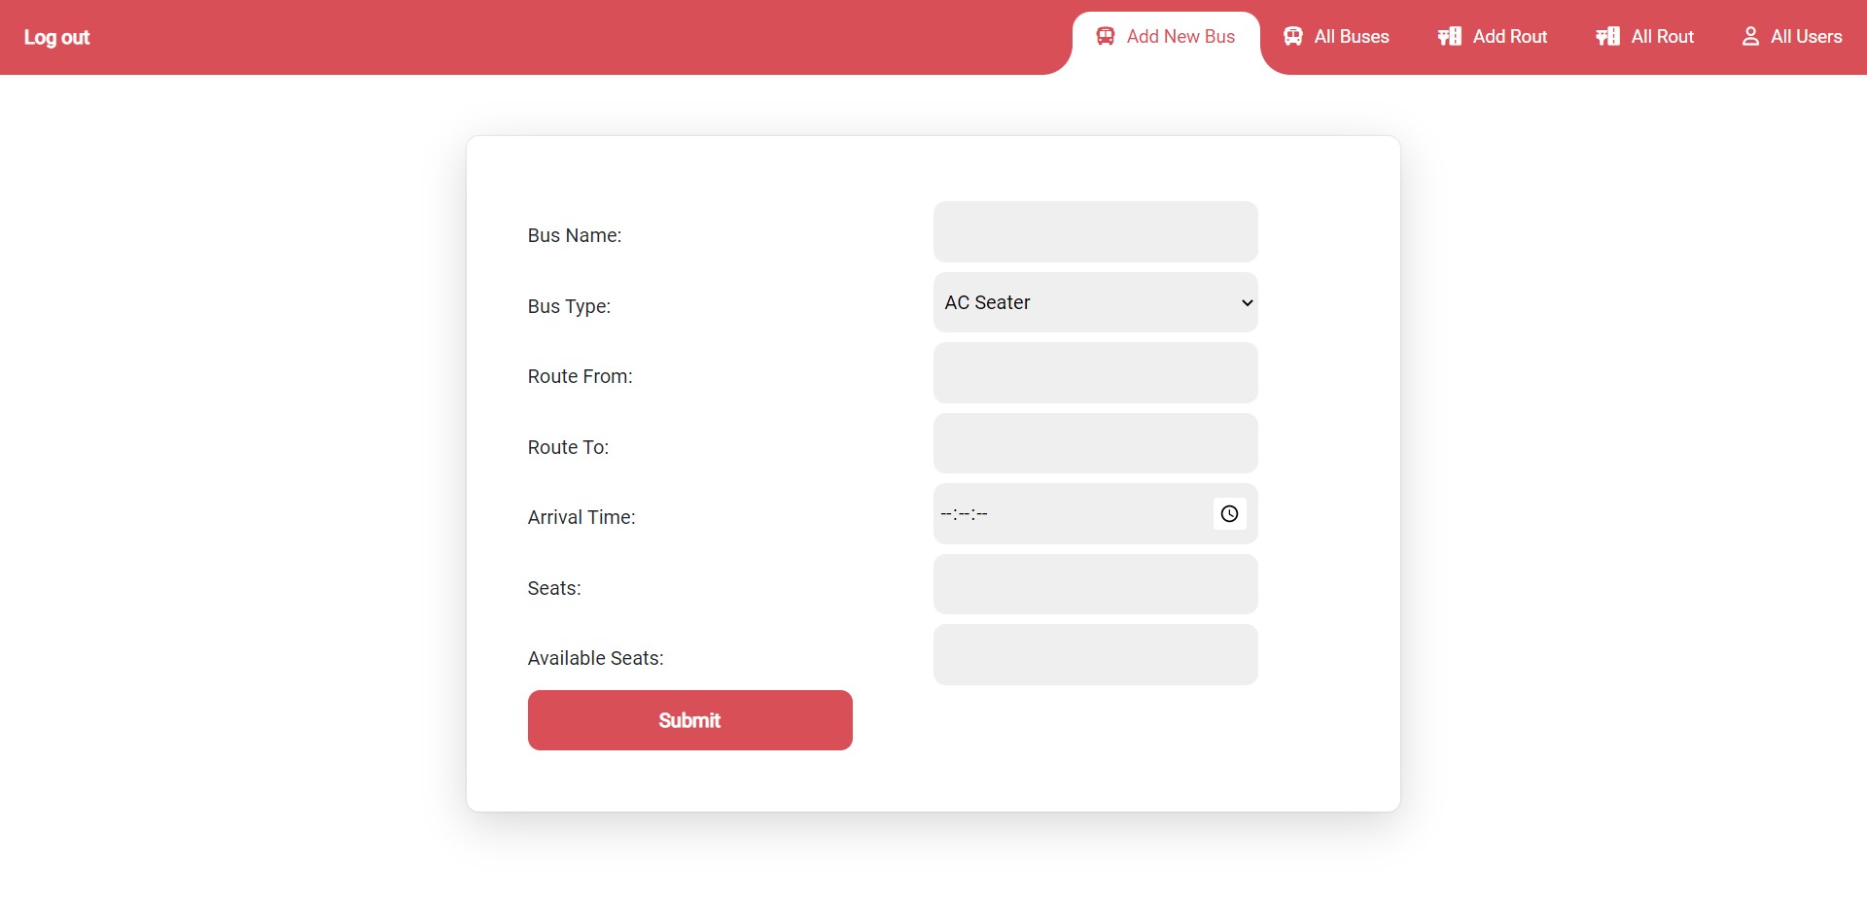Focus the Seats input field
This screenshot has width=1867, height=902.
(1095, 585)
